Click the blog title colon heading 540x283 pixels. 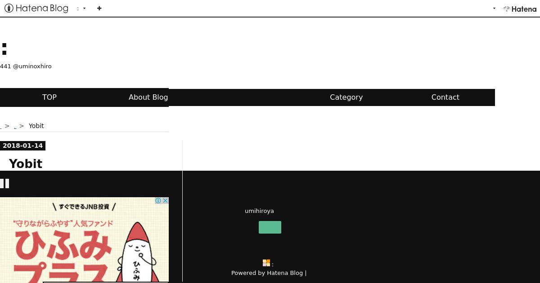[4, 49]
